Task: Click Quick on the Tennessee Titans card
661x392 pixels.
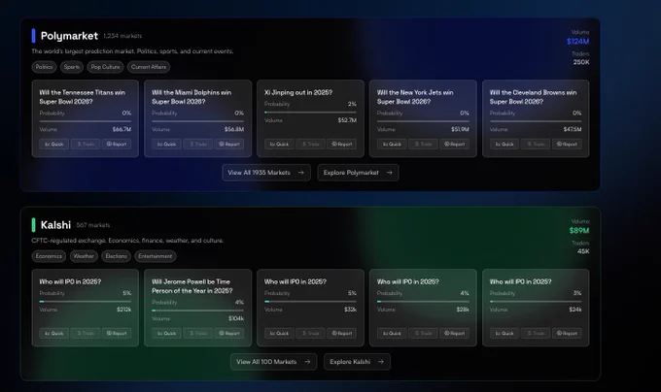Action: click(x=54, y=144)
